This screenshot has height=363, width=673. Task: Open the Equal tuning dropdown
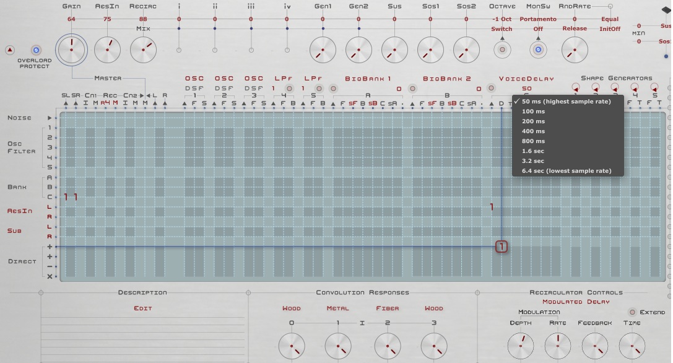[610, 19]
